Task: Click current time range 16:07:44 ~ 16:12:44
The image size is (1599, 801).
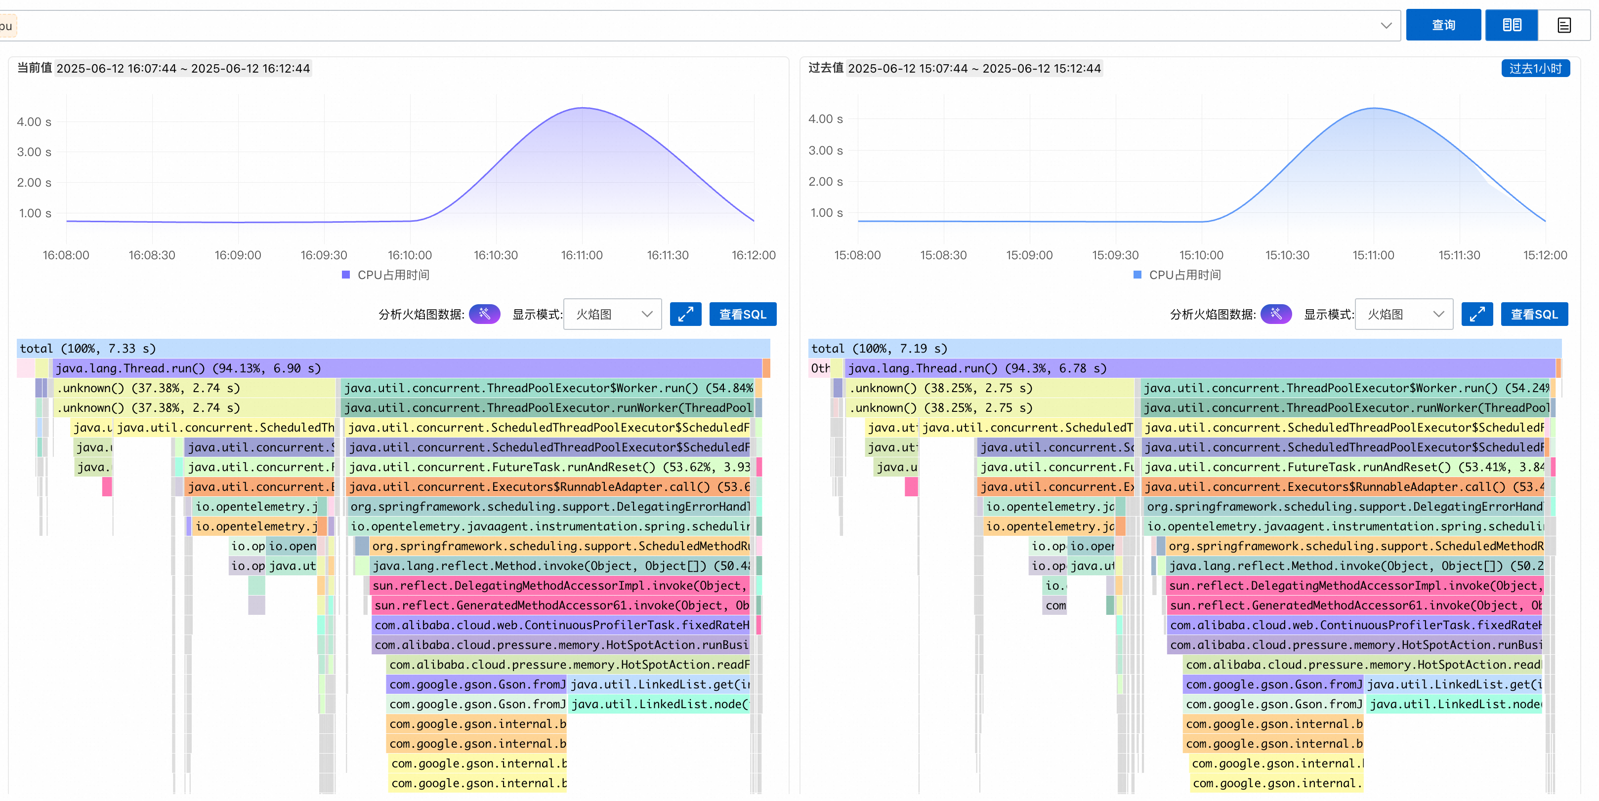Action: coord(183,68)
